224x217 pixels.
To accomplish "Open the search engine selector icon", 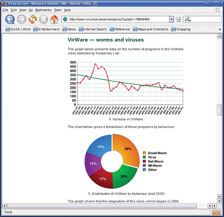I will click(187, 19).
